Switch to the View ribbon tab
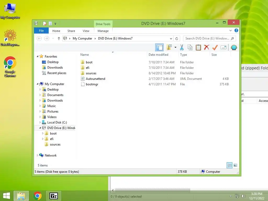The height and width of the screenshot is (201, 268). click(86, 31)
